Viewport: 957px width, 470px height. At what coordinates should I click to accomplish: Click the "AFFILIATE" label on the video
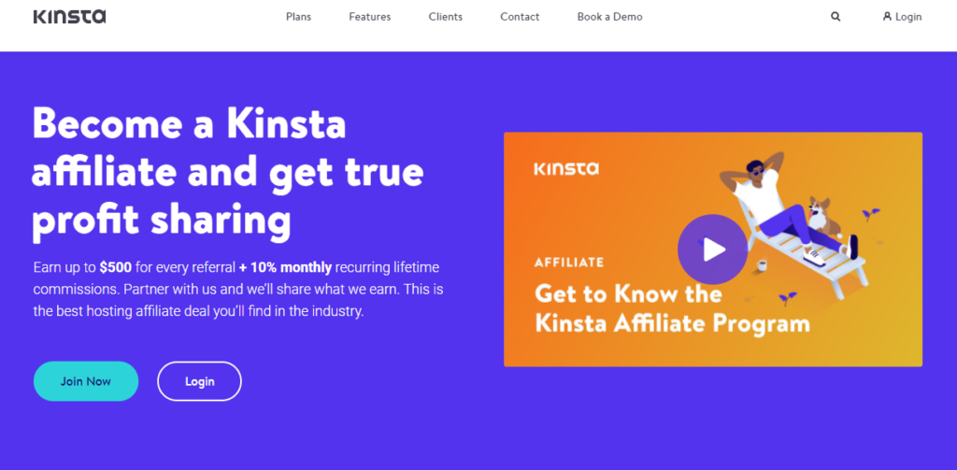click(x=569, y=263)
